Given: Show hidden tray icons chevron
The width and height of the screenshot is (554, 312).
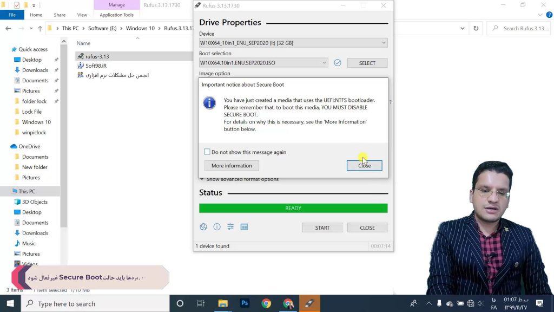Looking at the screenshot, I should (x=429, y=303).
